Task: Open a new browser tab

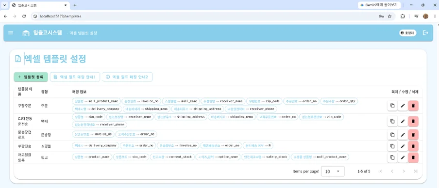Action: point(75,5)
